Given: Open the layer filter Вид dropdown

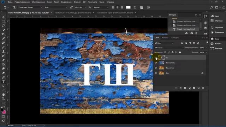Looking at the screenshot, I should (x=164, y=43).
